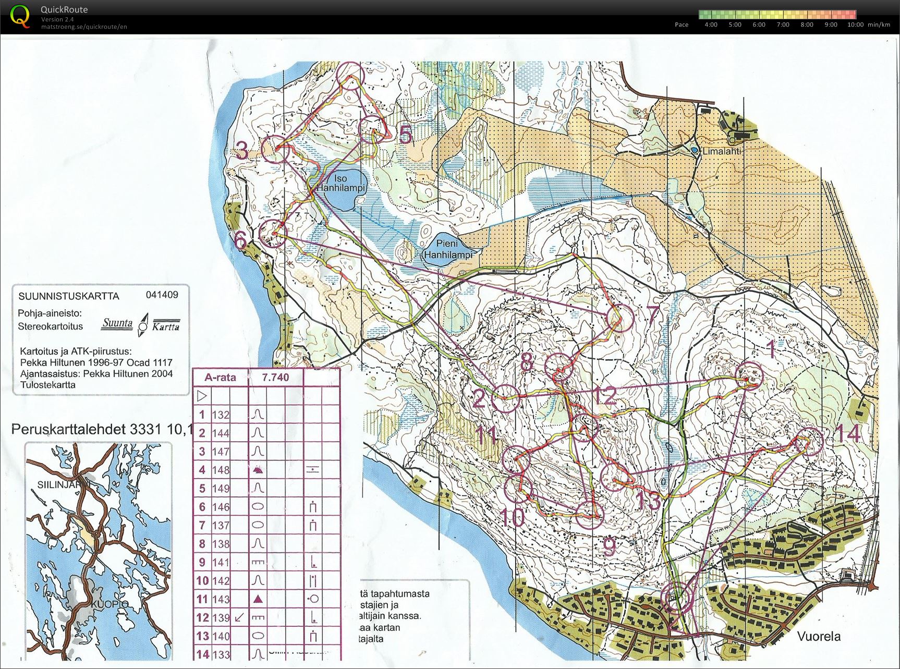900x669 pixels.
Task: Click the boulder symbol in row 11
Action: point(258,599)
